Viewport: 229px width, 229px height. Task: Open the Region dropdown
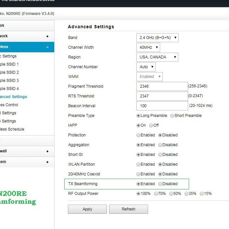coord(157,57)
